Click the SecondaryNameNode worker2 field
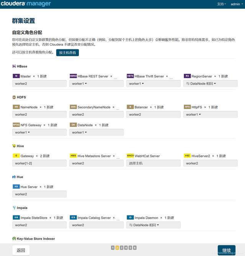 (96, 114)
